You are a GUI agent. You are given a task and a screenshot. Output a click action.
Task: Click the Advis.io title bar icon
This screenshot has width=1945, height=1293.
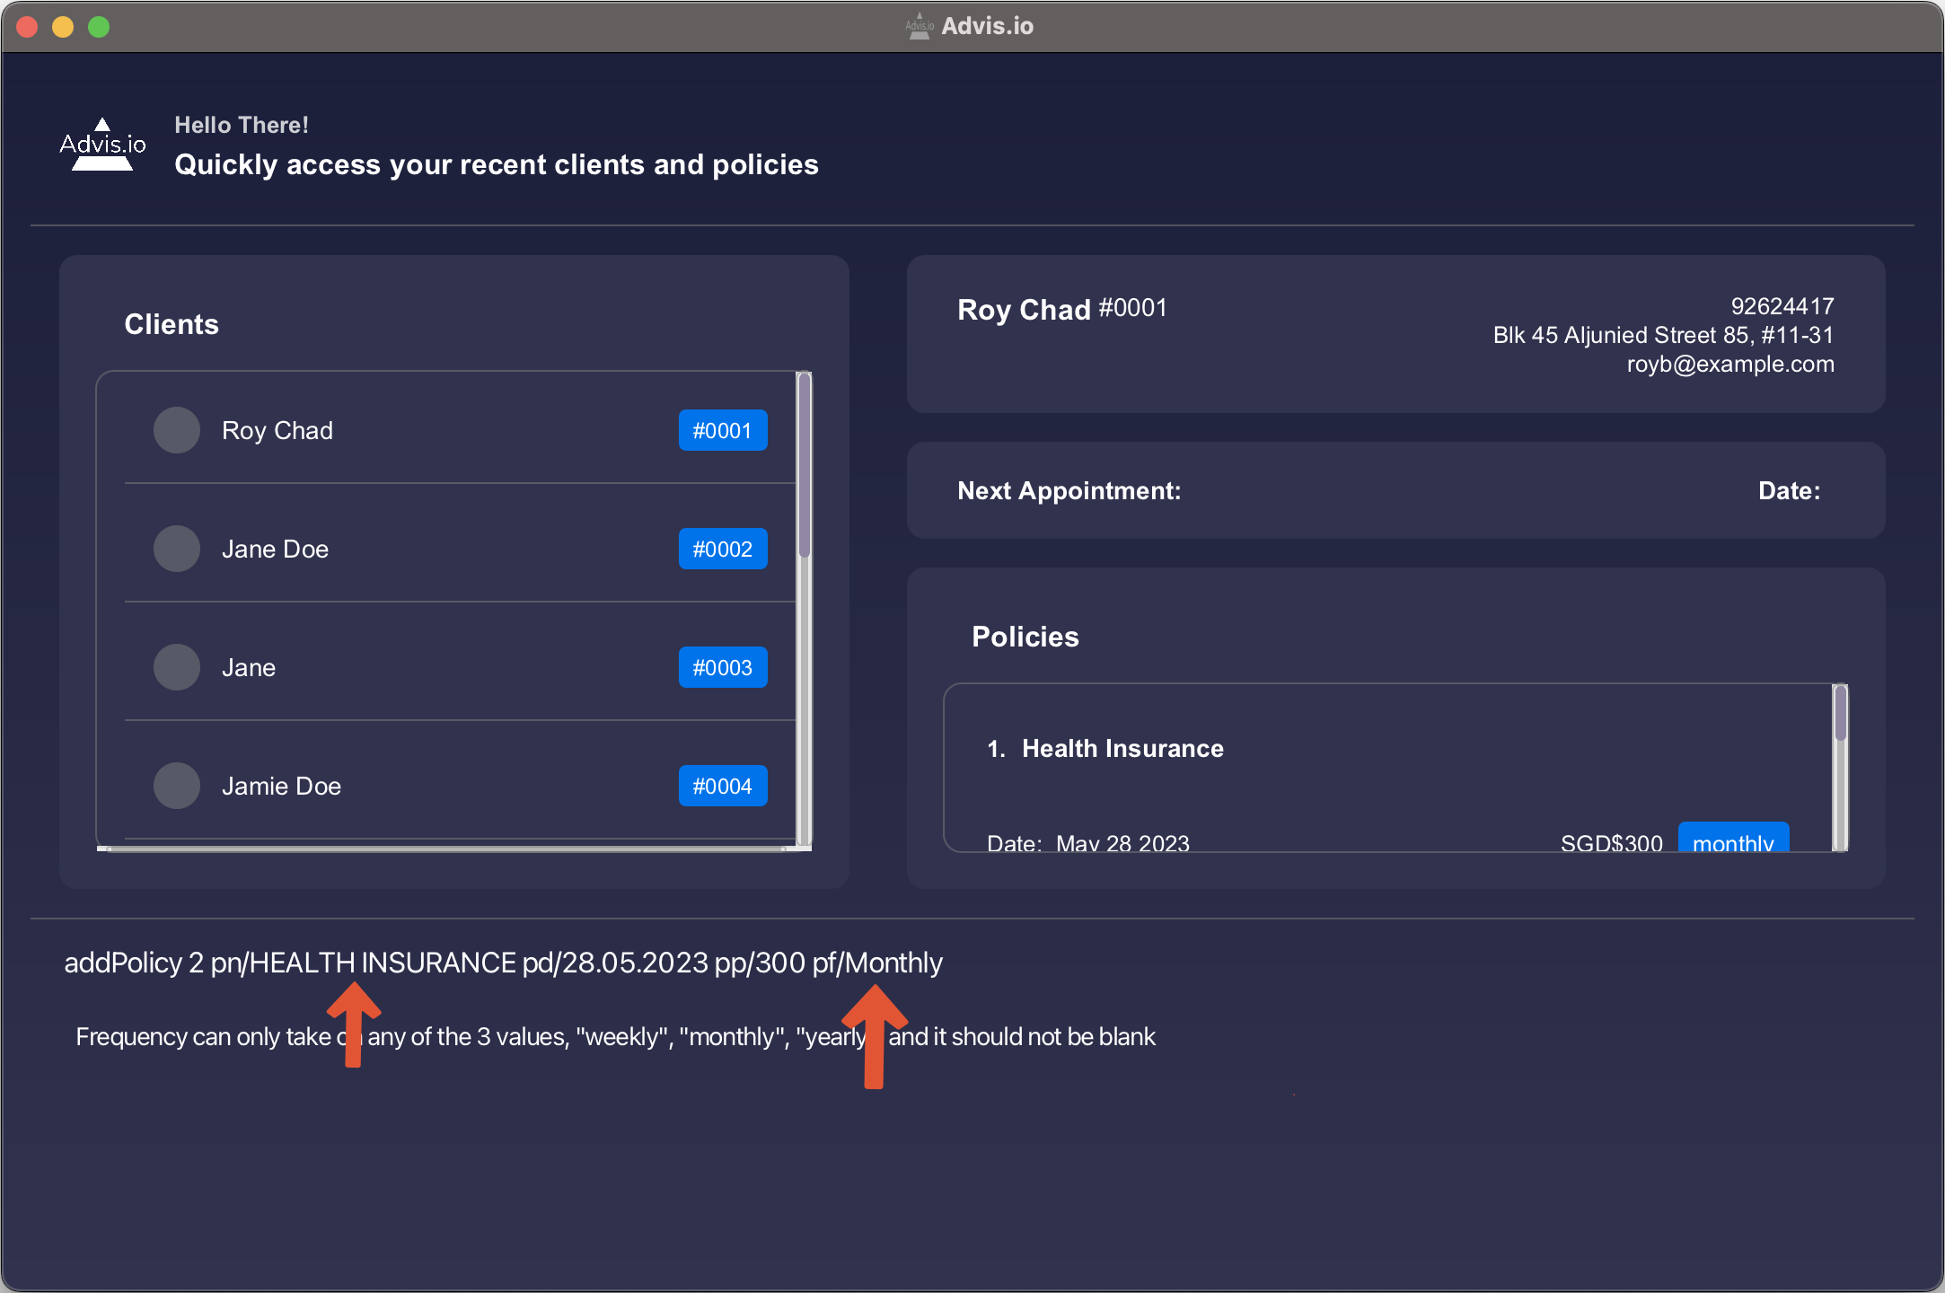click(919, 26)
